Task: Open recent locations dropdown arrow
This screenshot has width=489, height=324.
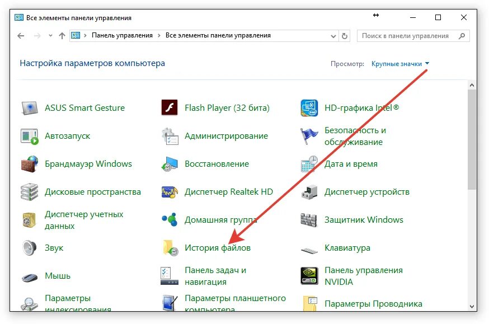Action: tap(50, 36)
